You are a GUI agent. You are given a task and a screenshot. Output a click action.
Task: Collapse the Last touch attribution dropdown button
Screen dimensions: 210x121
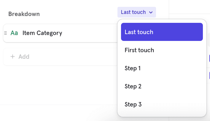point(136,12)
